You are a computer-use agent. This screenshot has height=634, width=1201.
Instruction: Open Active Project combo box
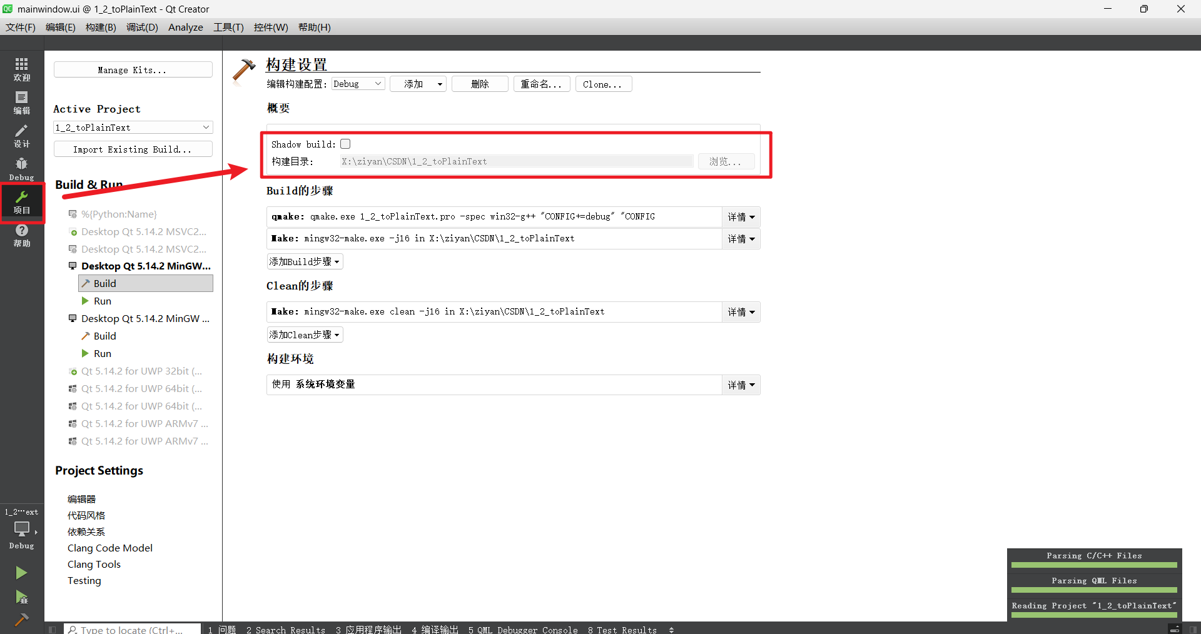click(x=133, y=128)
